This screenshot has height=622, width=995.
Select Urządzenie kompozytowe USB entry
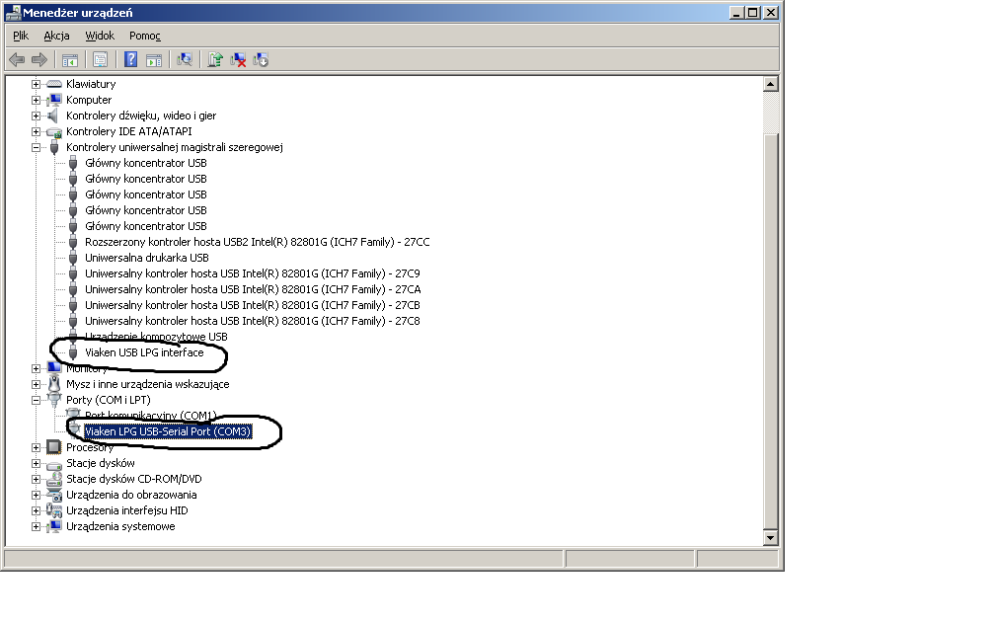coord(156,337)
